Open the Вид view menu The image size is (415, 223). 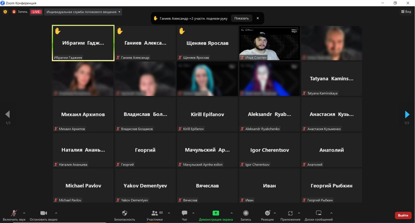406,12
